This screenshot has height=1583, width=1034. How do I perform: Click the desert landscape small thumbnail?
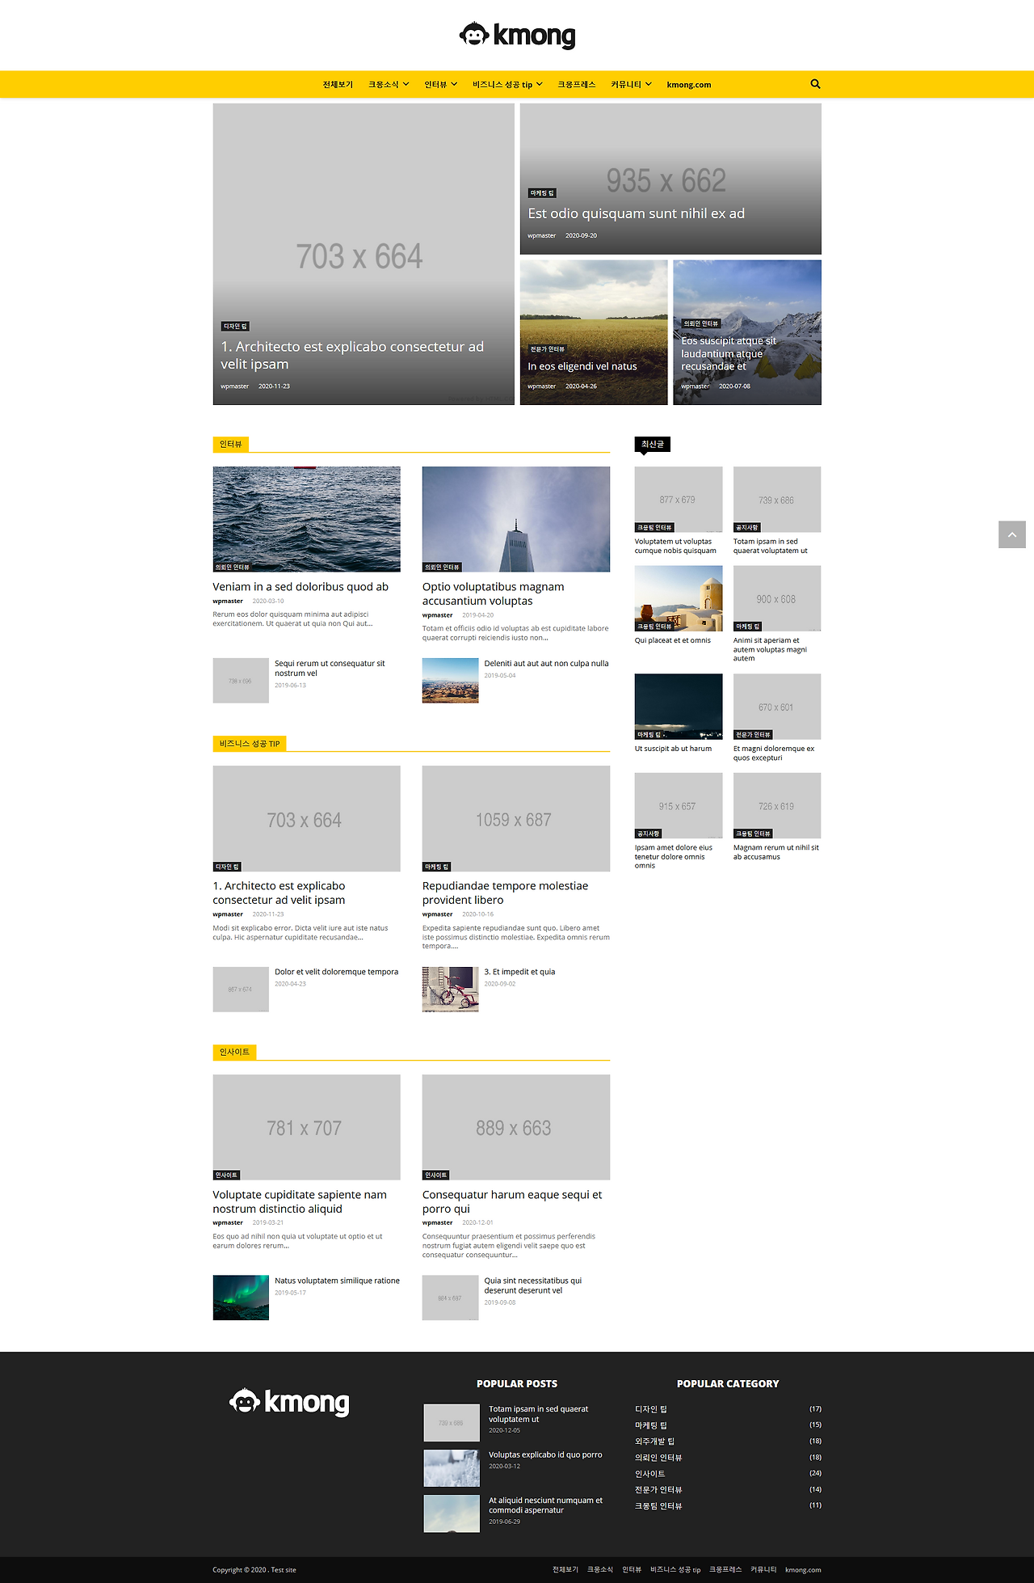[x=451, y=681]
